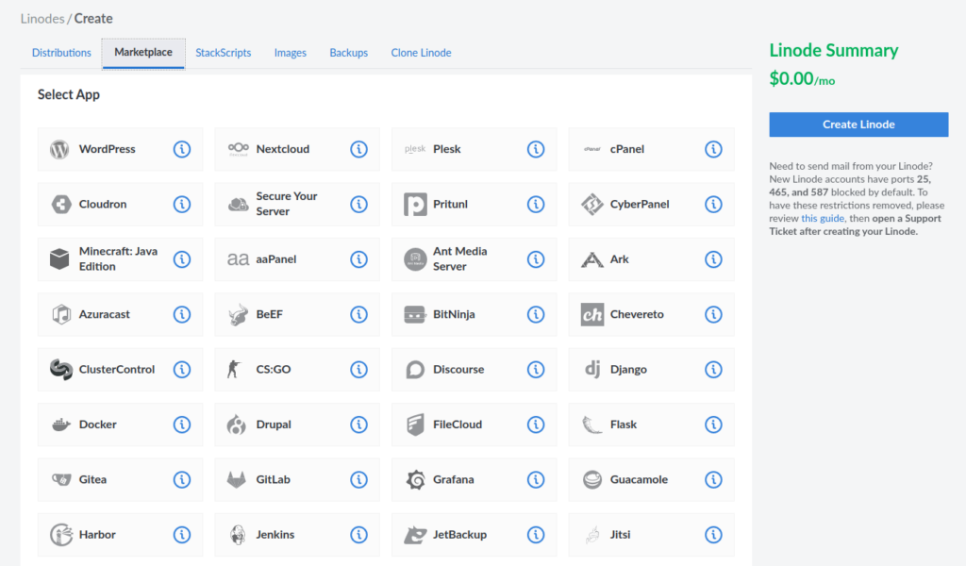
Task: Select the Marketplace tab
Action: [143, 53]
